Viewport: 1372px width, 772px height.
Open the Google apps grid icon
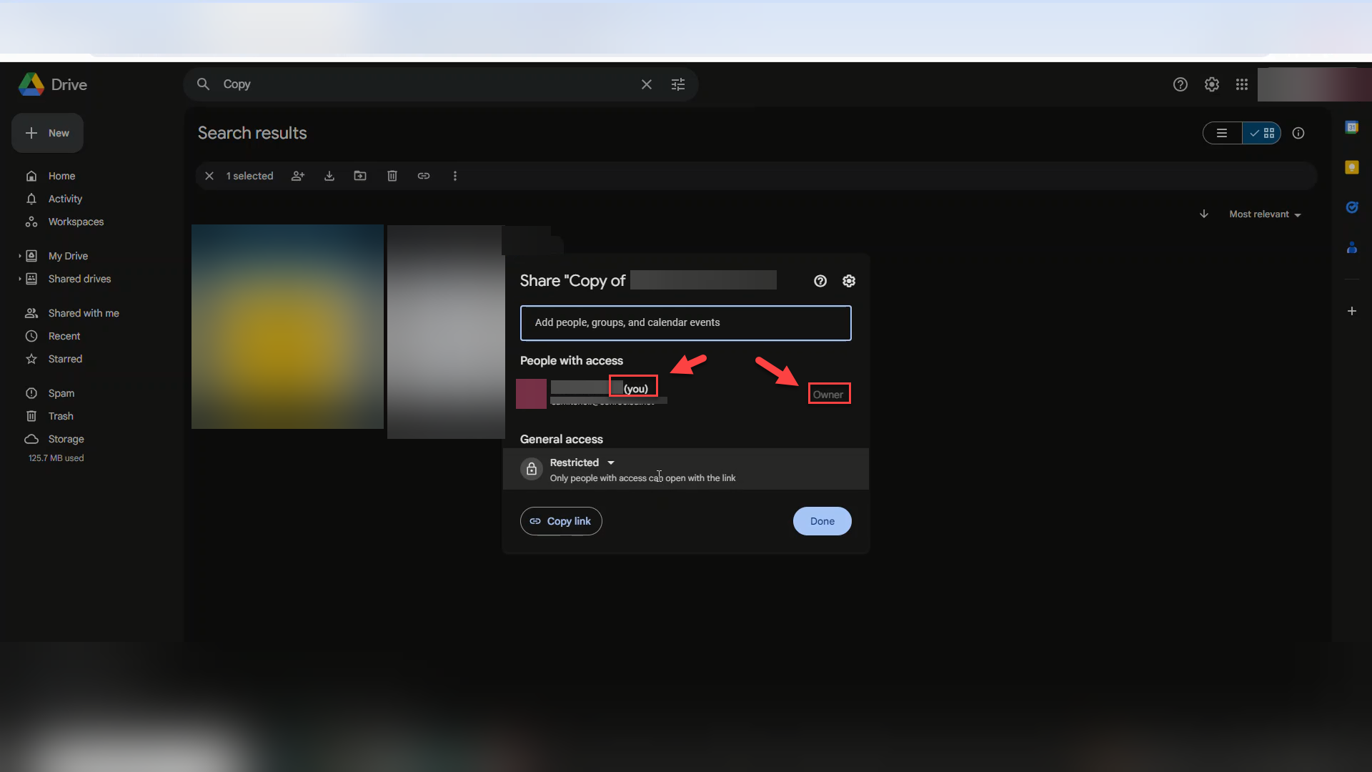(x=1242, y=84)
